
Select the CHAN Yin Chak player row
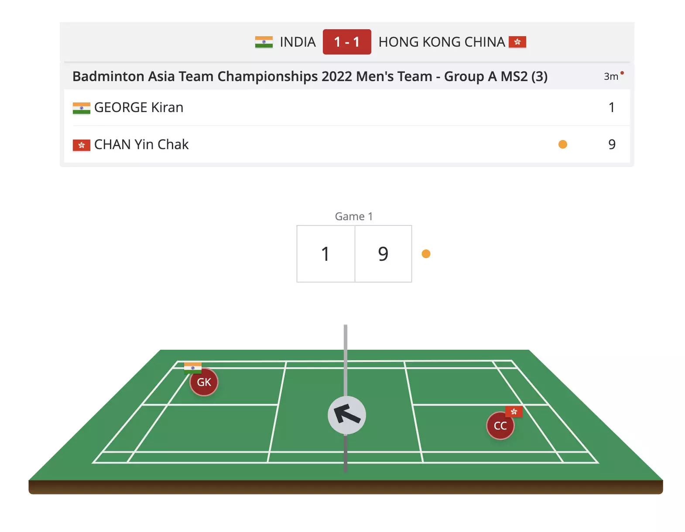[x=347, y=144]
